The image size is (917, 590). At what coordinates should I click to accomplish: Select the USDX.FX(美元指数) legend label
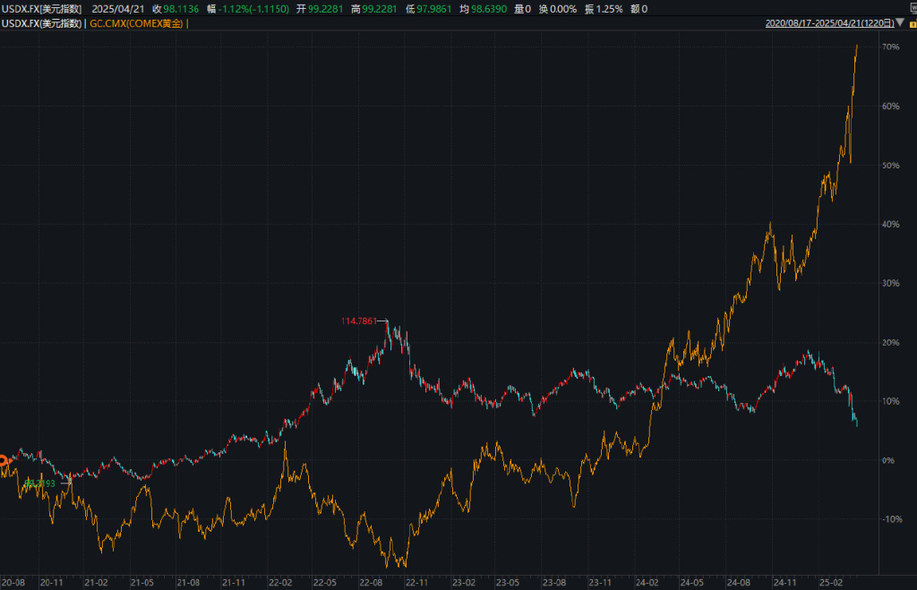[x=41, y=24]
